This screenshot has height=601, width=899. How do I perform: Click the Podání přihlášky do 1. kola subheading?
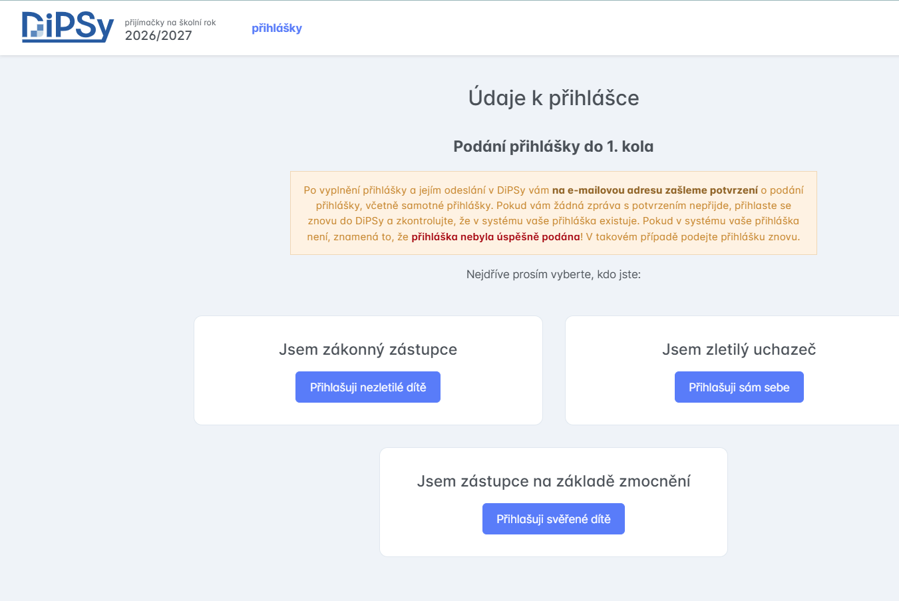pos(553,146)
